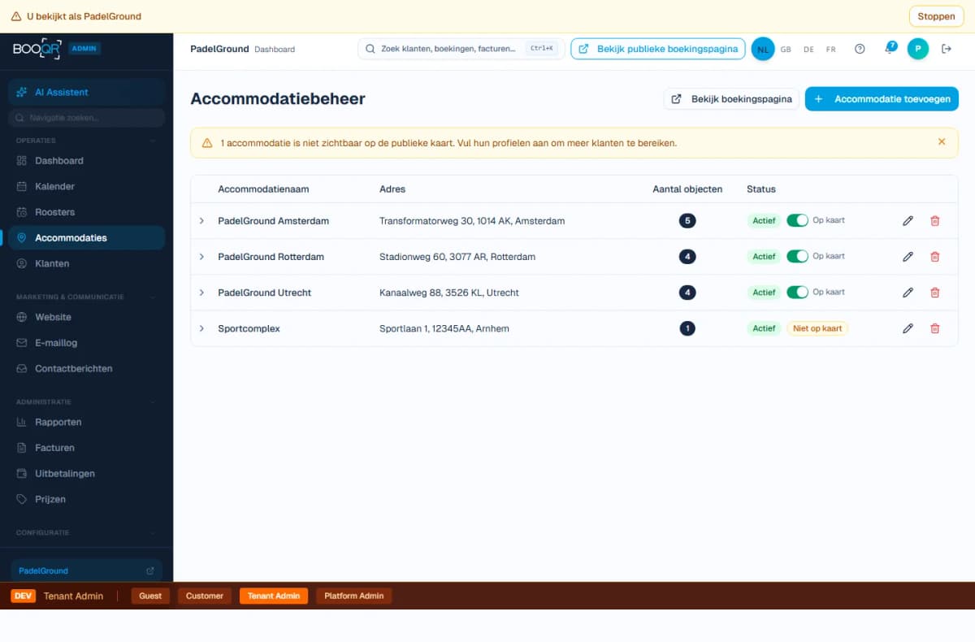Screen dimensions: 975x642
Task: Expand the Sportcomplex accommodation row
Action: 201,328
